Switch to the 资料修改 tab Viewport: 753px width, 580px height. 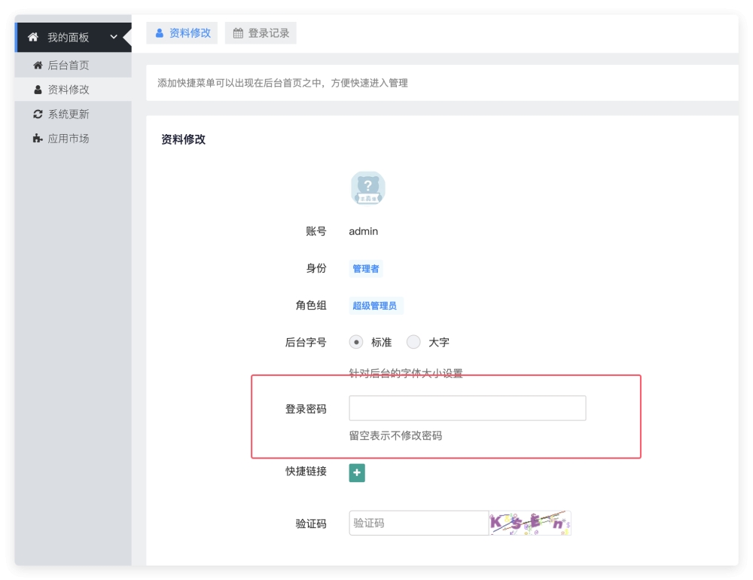pos(182,33)
